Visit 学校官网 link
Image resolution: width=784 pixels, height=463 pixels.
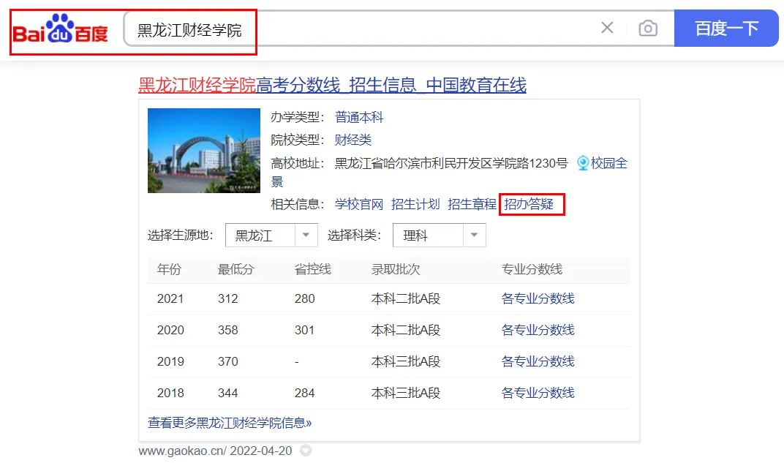[x=359, y=204]
